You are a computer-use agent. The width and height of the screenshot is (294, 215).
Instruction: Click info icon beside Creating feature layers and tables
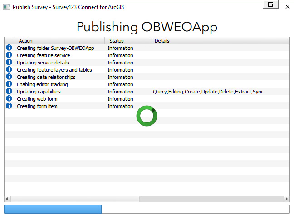point(9,69)
